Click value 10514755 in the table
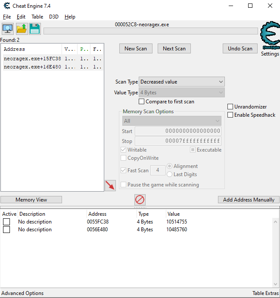The image size is (280, 298). pos(177,222)
